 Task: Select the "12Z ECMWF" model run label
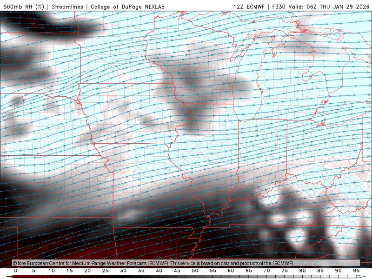[249, 7]
